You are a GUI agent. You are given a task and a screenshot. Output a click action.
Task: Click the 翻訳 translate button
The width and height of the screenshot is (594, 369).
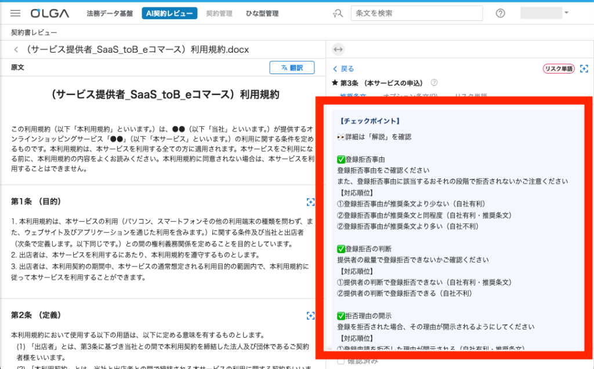[x=292, y=67]
